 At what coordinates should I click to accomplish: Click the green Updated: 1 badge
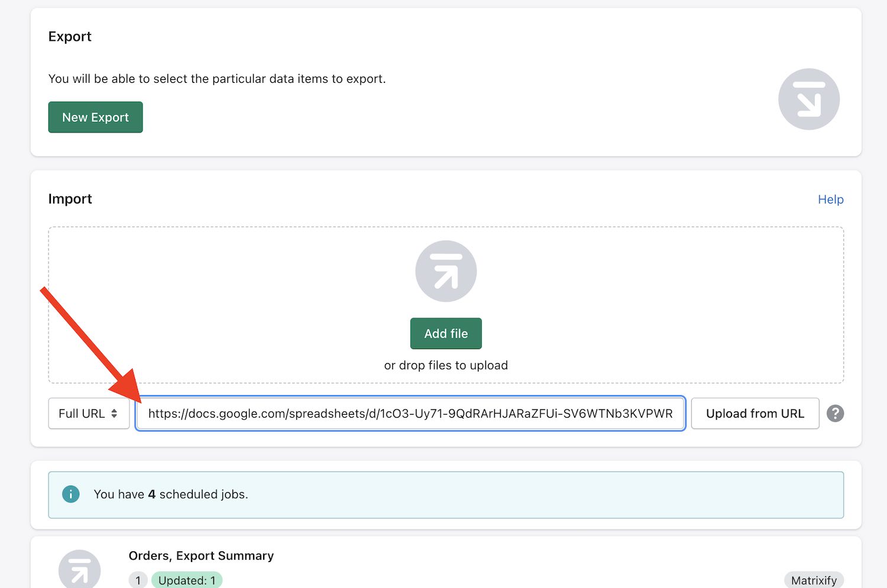187,580
